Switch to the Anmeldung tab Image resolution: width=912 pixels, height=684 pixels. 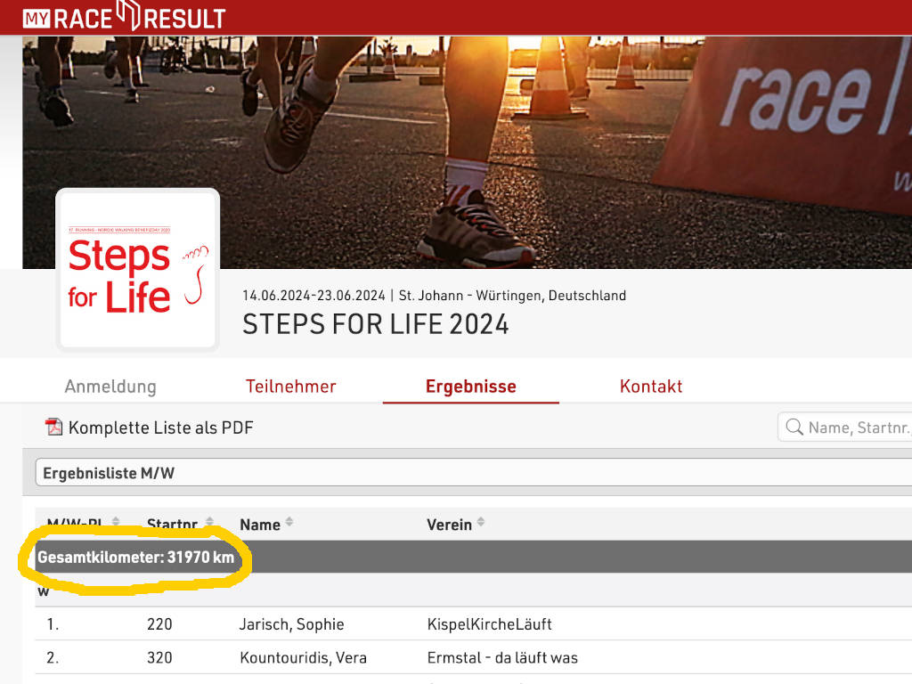[x=110, y=387]
